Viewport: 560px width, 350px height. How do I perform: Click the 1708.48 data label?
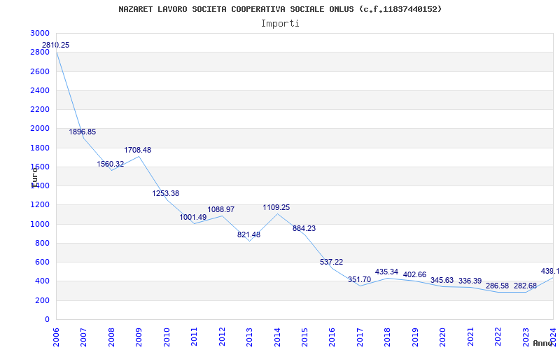[138, 150]
